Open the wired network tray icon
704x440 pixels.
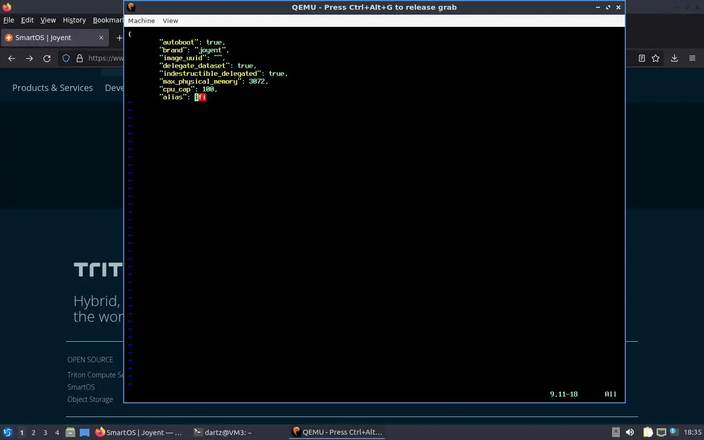tap(661, 432)
